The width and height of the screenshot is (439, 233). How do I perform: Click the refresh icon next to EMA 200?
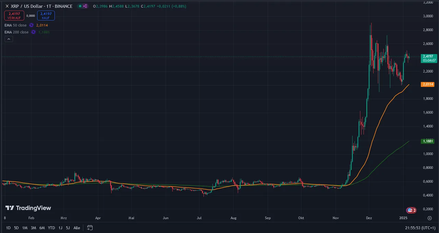[x=33, y=32]
